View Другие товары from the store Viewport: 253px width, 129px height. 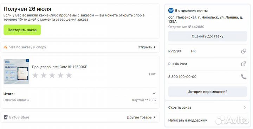tap(141, 117)
